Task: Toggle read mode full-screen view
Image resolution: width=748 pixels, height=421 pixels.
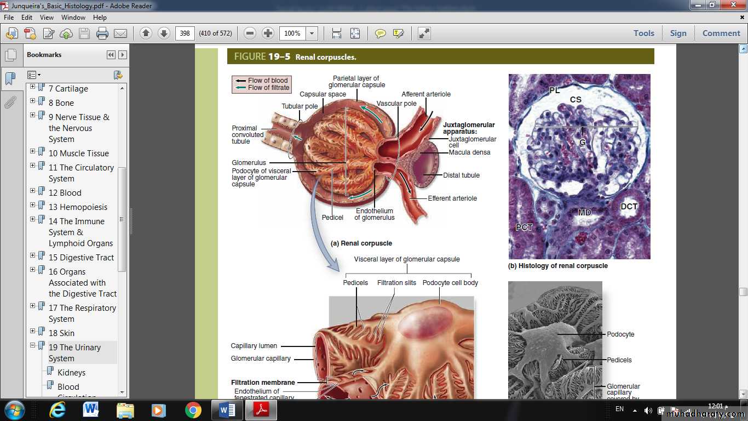Action: pyautogui.click(x=424, y=33)
